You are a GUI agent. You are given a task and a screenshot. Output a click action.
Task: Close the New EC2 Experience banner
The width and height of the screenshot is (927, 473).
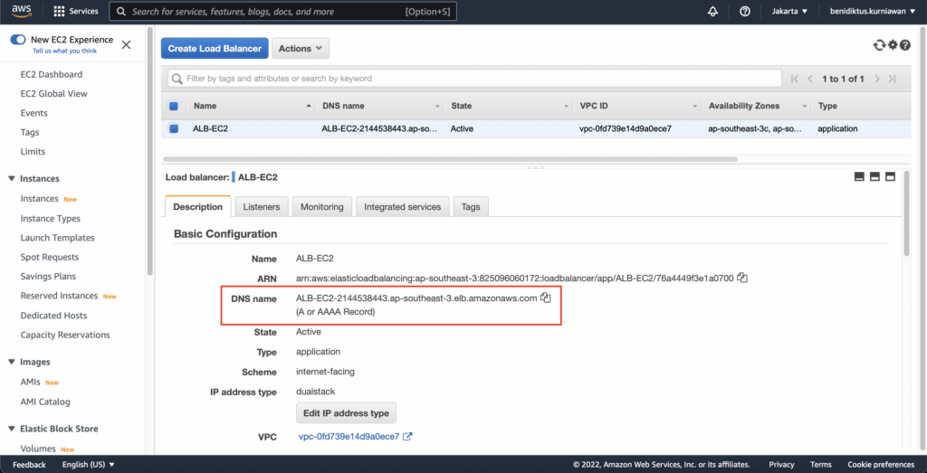click(126, 44)
